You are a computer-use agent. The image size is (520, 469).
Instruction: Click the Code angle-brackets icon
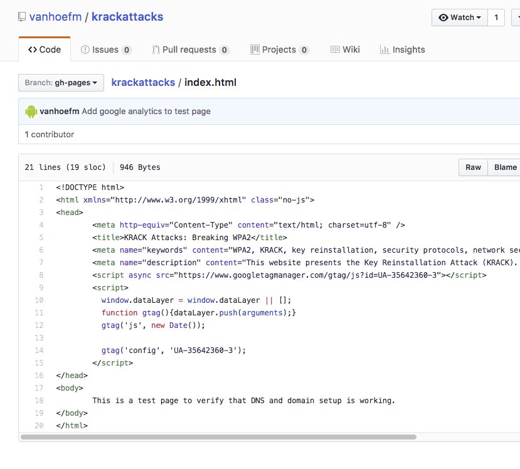coord(33,50)
